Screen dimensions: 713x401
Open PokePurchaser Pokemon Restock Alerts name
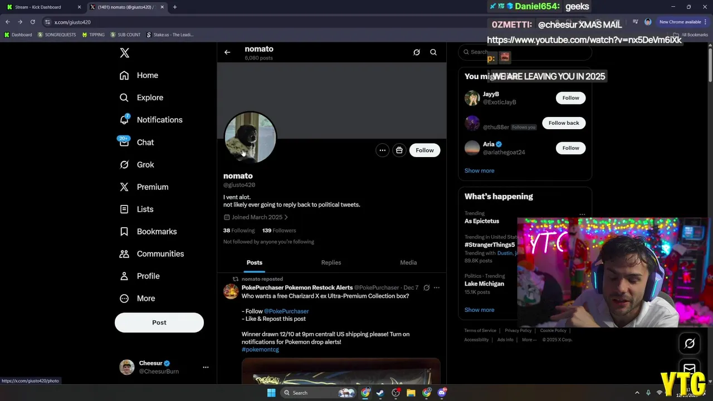tap(297, 287)
